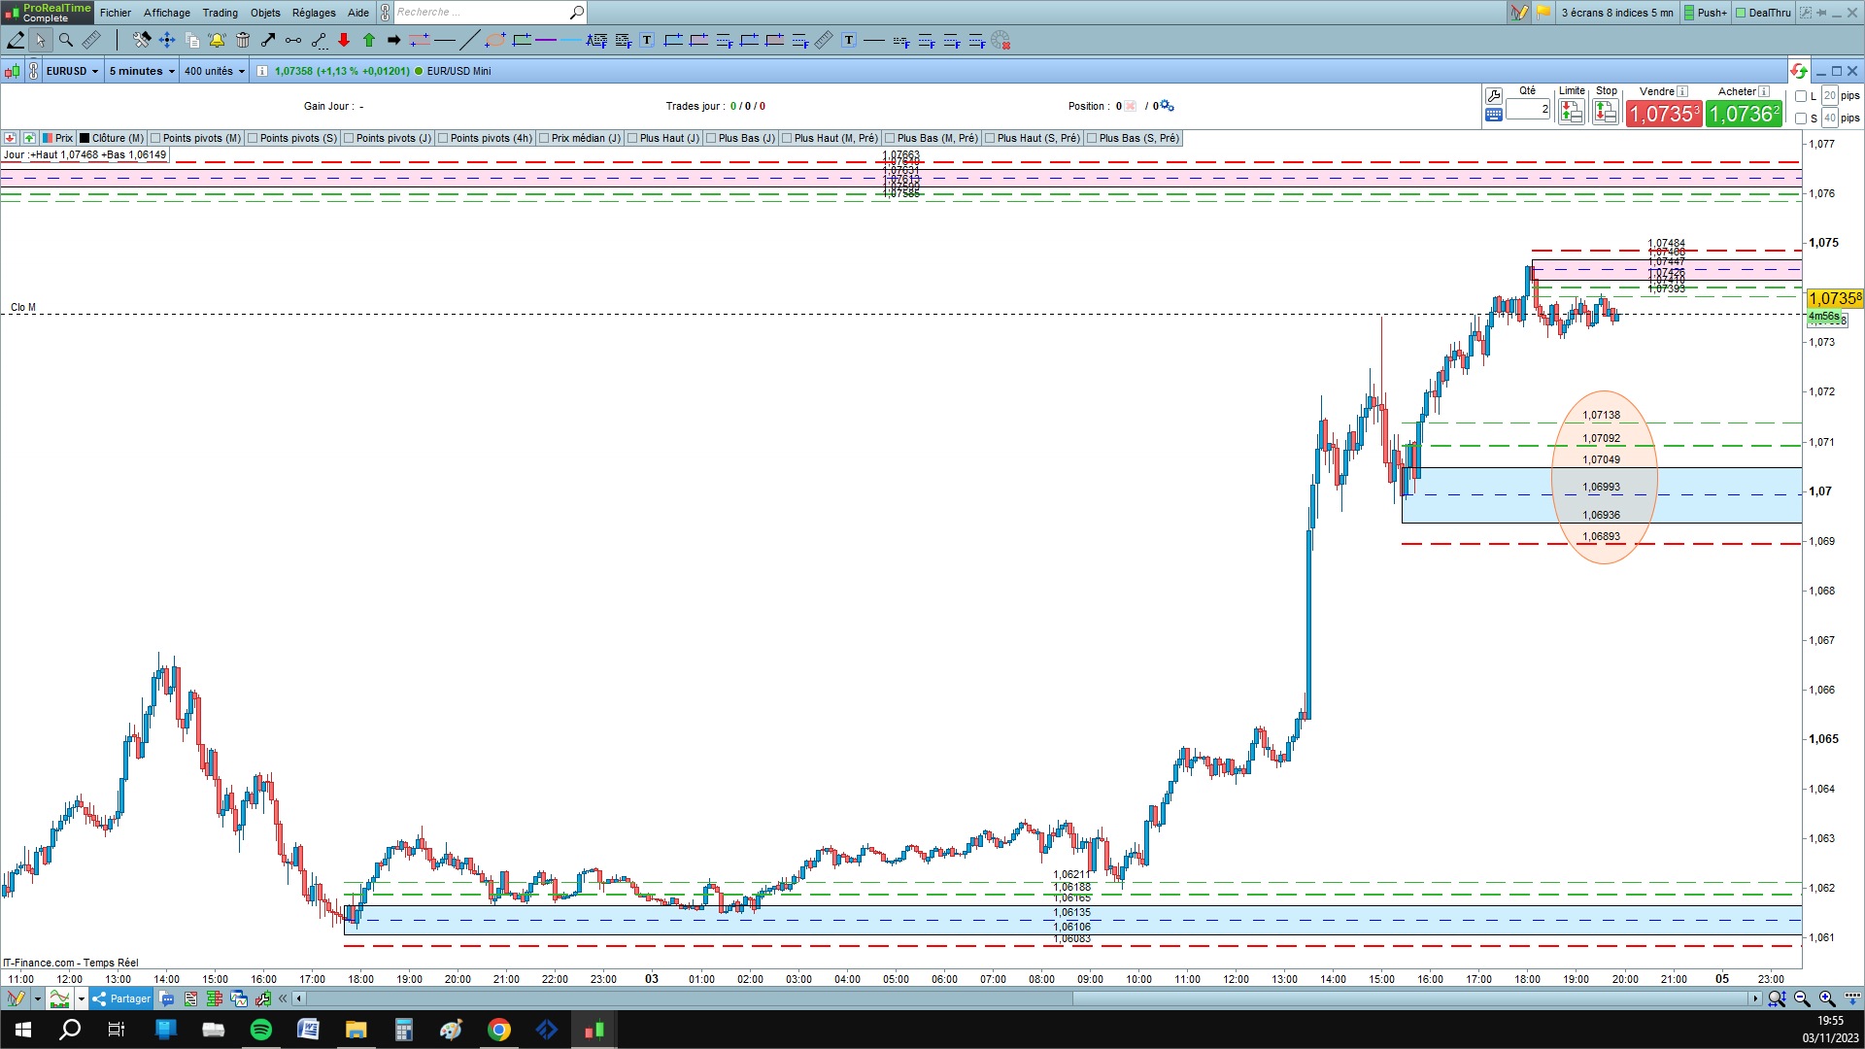The image size is (1865, 1049).
Task: Select the magnifier zoom tool
Action: click(66, 40)
